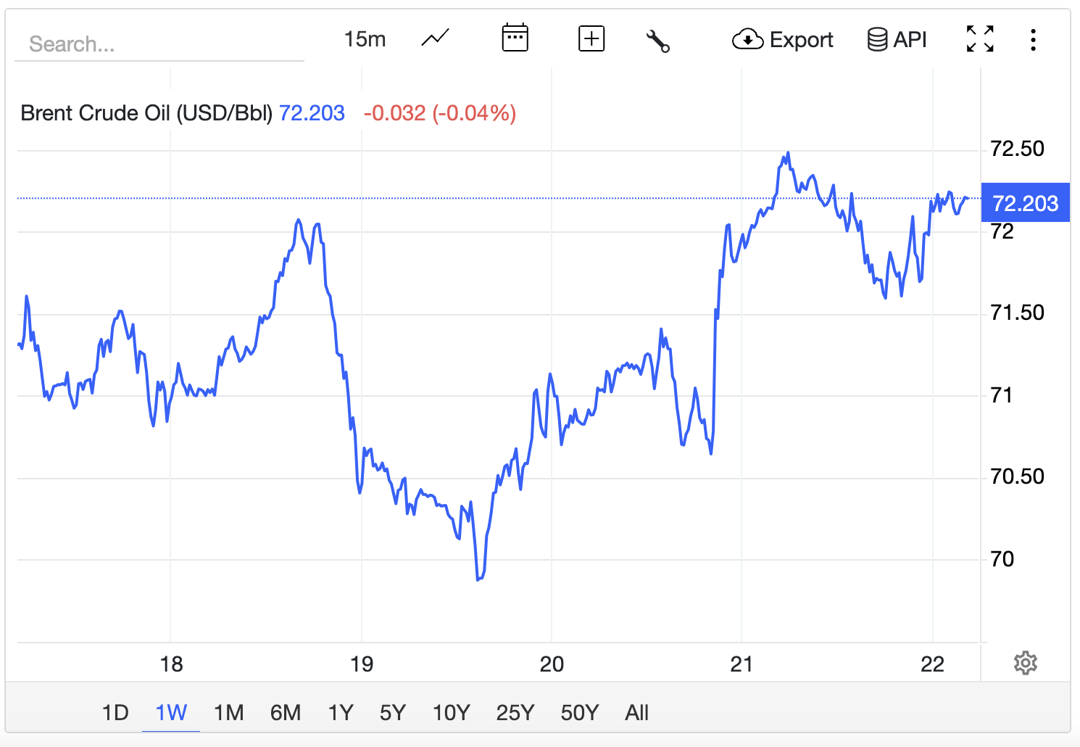Open chart settings gear icon
1080x747 pixels.
1025,663
